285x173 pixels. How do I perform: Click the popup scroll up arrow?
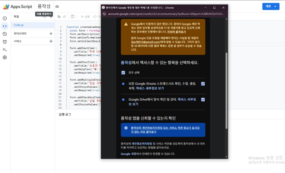(x=227, y=19)
